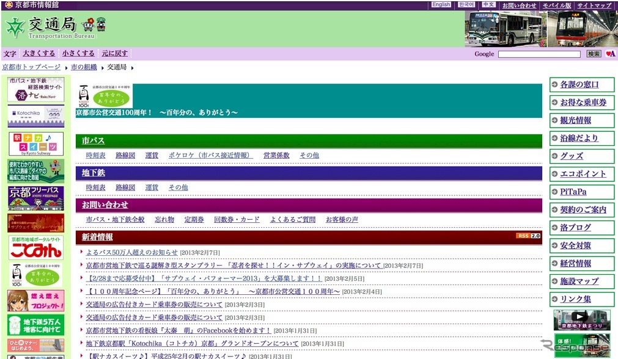Viewport: 618px width, 359px height.
Task: Click inside the Google search box
Action: pyautogui.click(x=539, y=54)
